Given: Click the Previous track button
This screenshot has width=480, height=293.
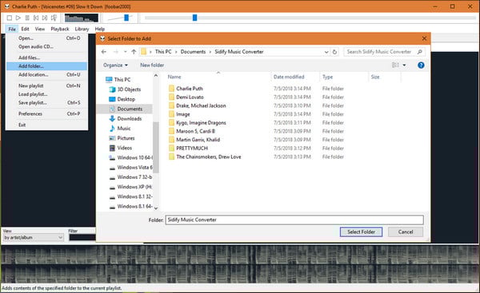Looking at the screenshot, I should click(x=36, y=18).
